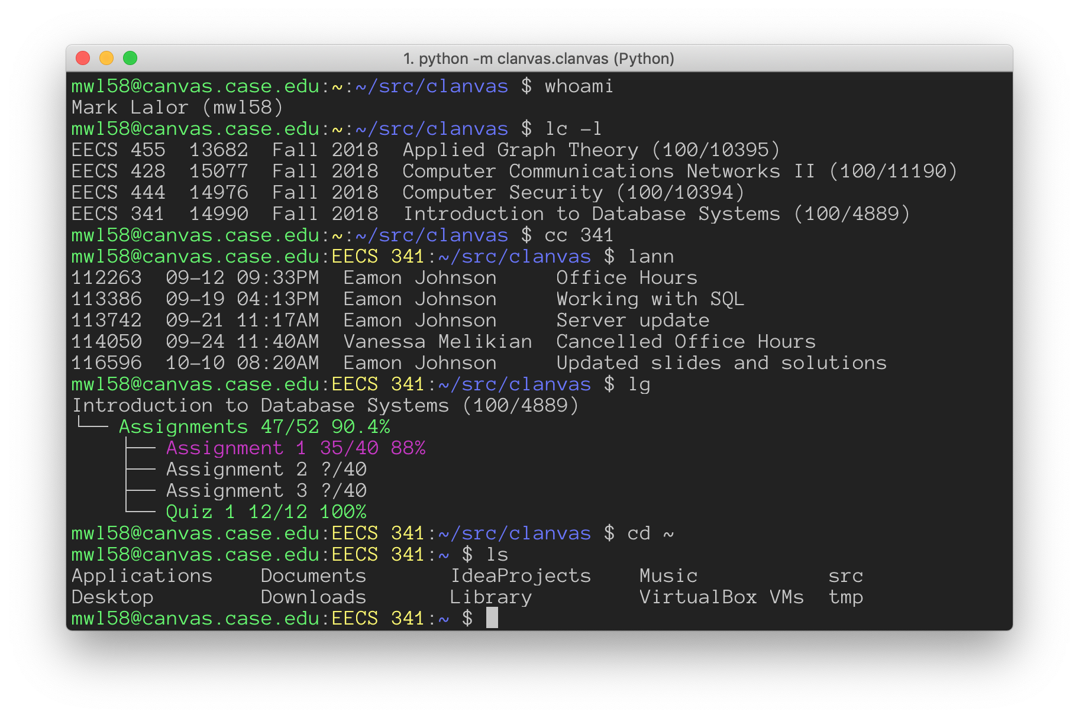Click the 'Assignment 2 ?/40' tree entry

[266, 470]
